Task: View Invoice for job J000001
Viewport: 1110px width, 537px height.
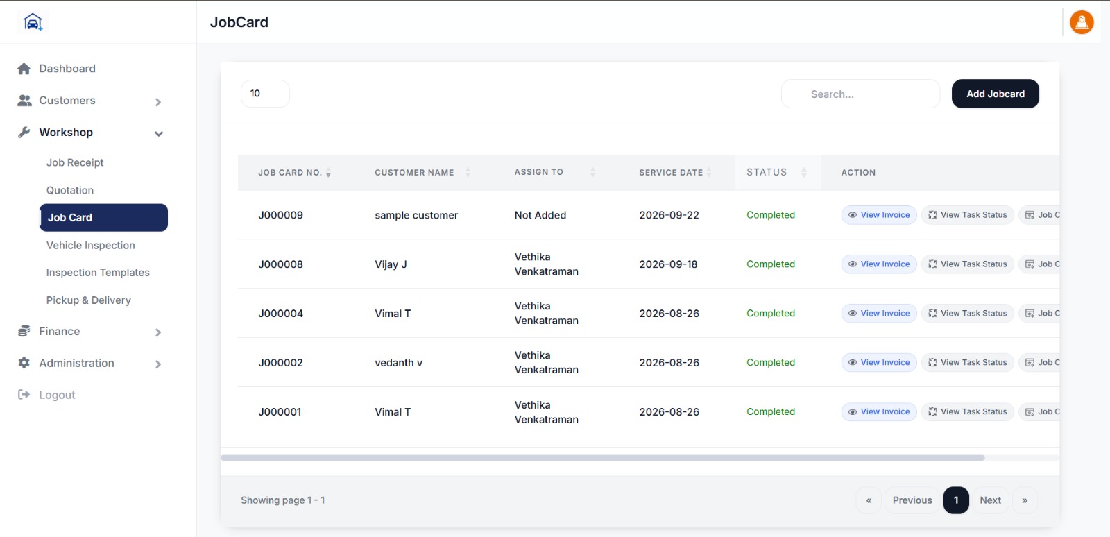Action: pyautogui.click(x=879, y=412)
